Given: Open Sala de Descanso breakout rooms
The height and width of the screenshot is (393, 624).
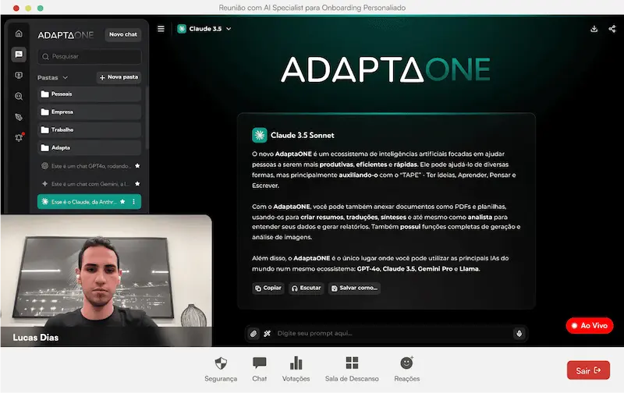Looking at the screenshot, I should [x=352, y=363].
